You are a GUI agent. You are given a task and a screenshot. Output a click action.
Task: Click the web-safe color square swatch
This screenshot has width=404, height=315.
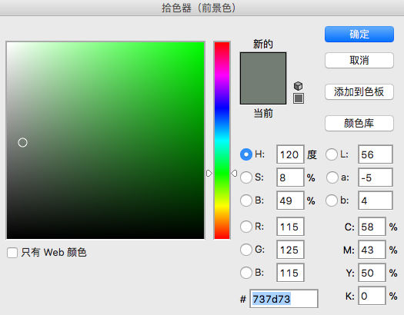coord(299,98)
